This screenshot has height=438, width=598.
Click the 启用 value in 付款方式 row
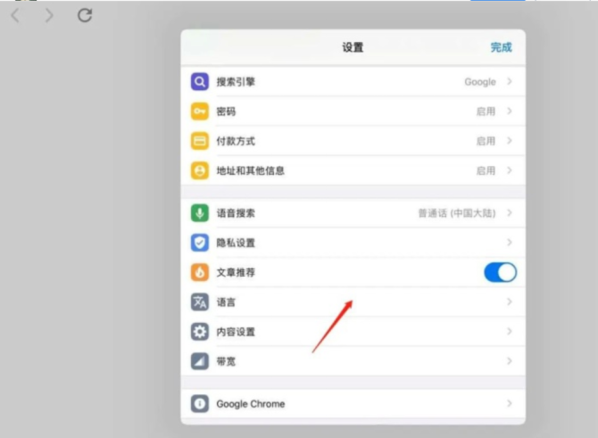coord(486,142)
